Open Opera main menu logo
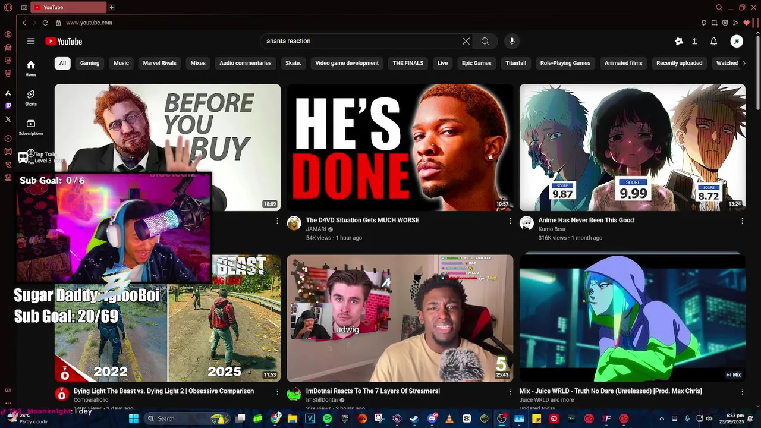 click(x=8, y=7)
